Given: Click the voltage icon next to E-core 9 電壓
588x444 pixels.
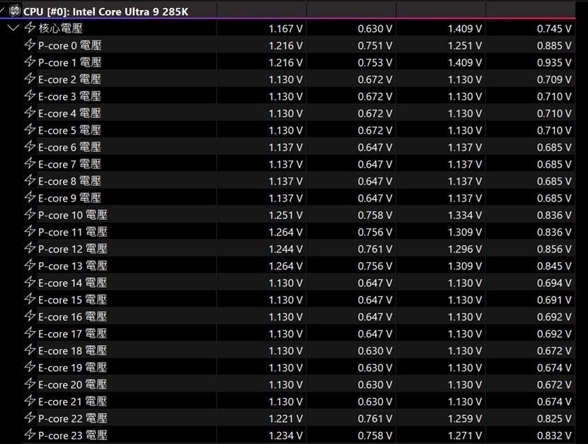Looking at the screenshot, I should [30, 198].
